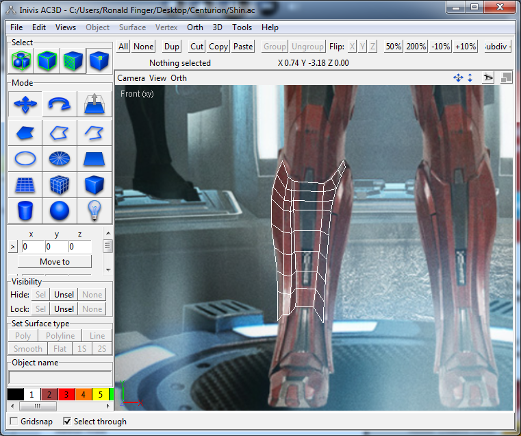Choose the closed Polyline drawing tool
The height and width of the screenshot is (436, 521).
60,133
